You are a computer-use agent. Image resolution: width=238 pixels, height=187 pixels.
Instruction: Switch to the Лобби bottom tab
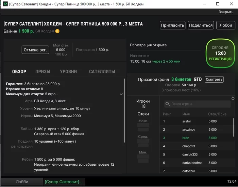coord(22,182)
